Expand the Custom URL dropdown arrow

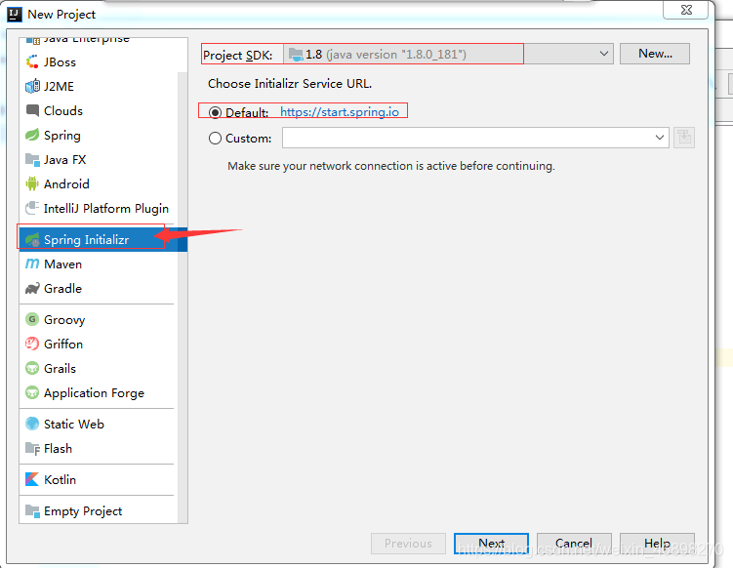[659, 138]
